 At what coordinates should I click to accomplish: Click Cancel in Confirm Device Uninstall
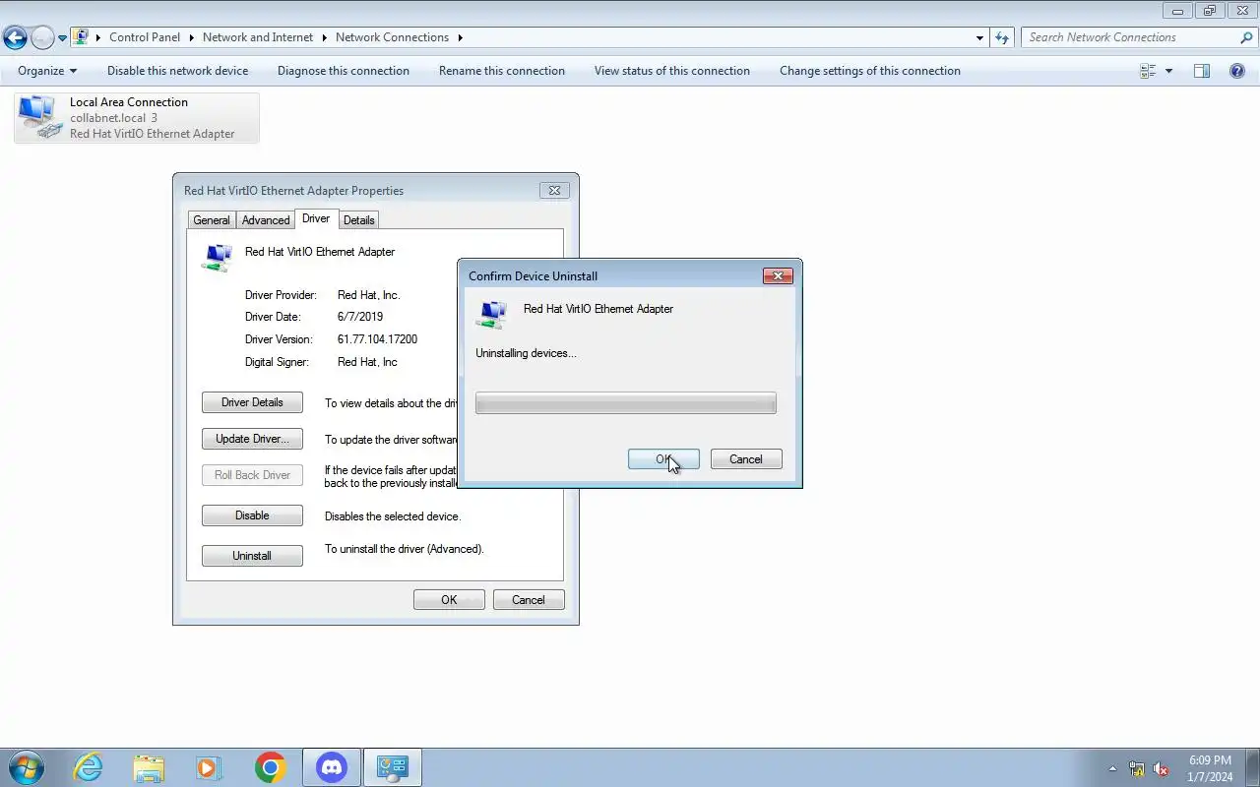(x=746, y=459)
